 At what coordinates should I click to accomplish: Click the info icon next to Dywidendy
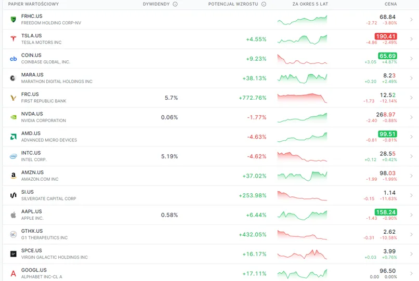pyautogui.click(x=175, y=4)
